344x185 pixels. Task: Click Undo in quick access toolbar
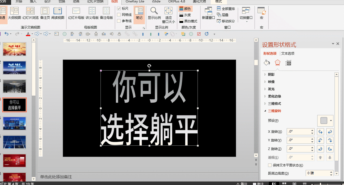(6, 34)
